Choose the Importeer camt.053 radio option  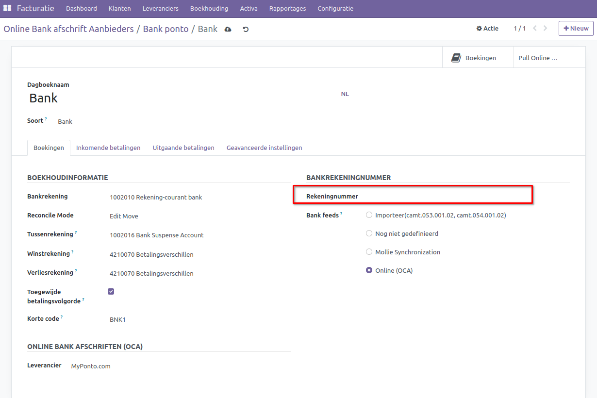[369, 215]
